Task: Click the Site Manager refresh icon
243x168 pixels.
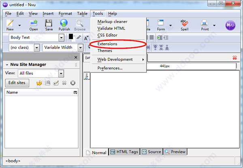Action: click(39, 83)
